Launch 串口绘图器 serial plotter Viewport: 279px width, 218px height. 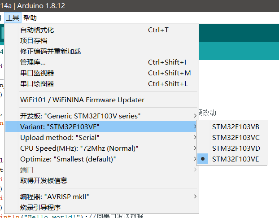click(x=102, y=83)
